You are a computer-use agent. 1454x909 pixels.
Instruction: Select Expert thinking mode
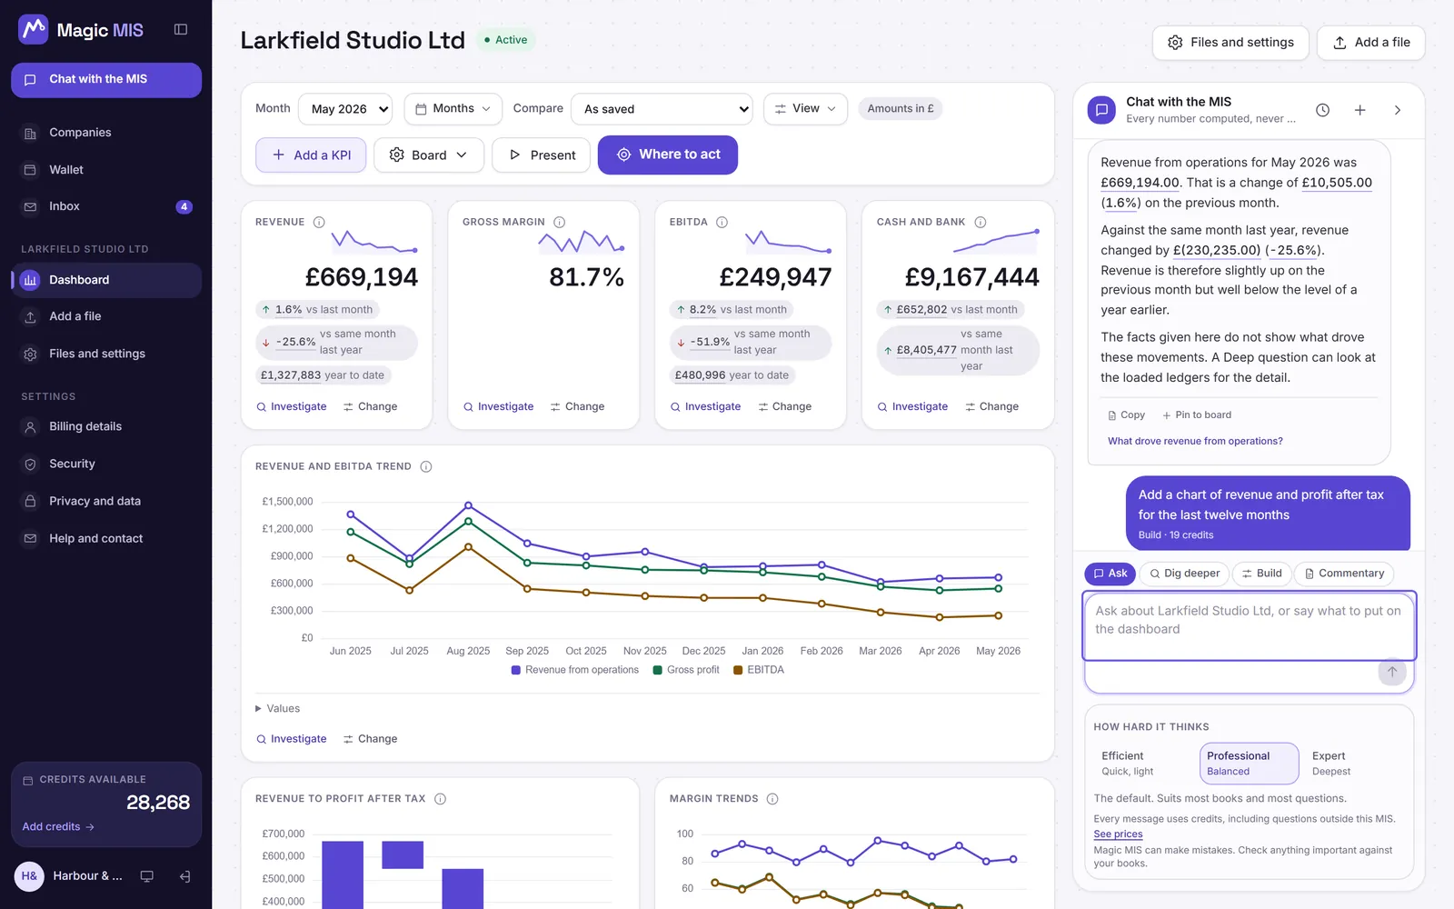coord(1352,763)
